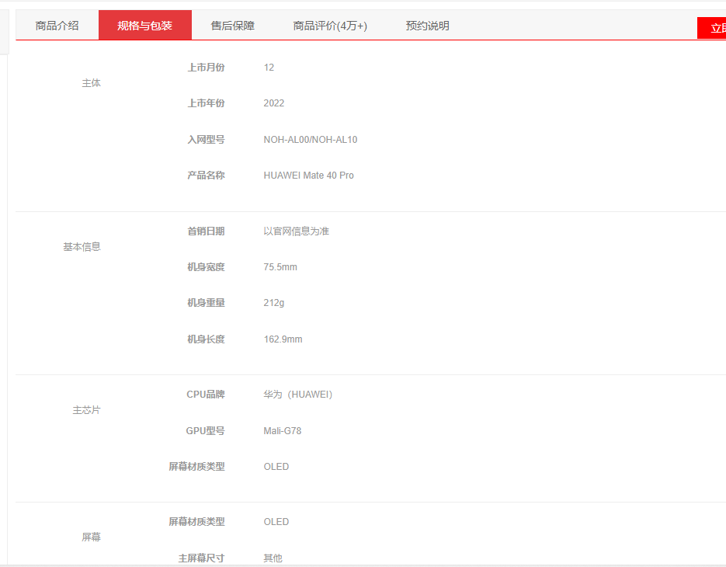Select the 上市月份 label
Viewport: 726px width, 567px height.
206,68
